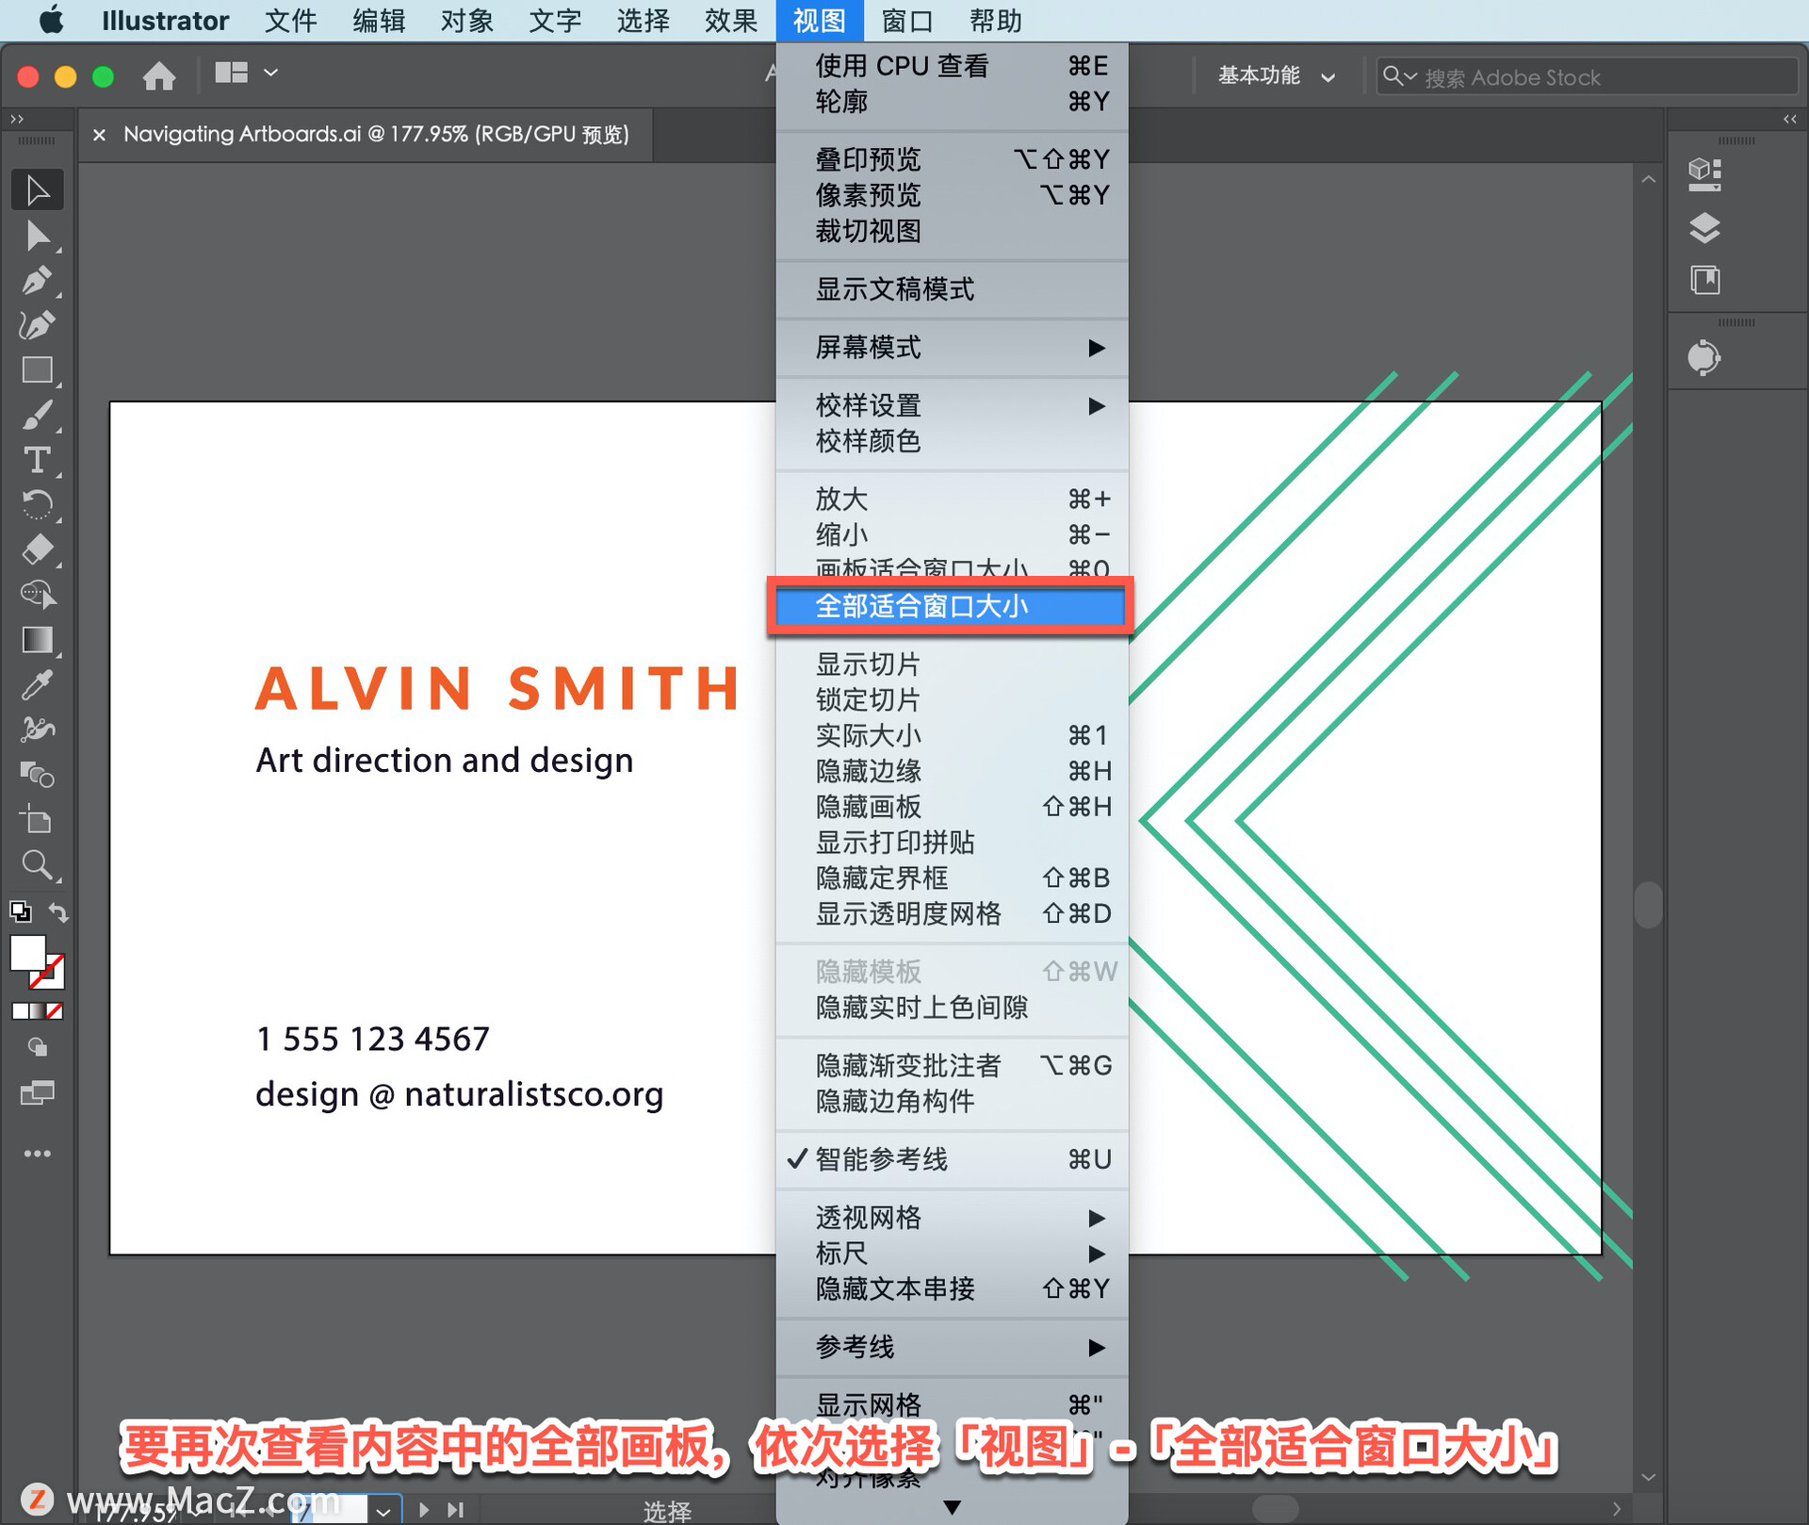
Task: Select the Pen tool
Action: (38, 280)
